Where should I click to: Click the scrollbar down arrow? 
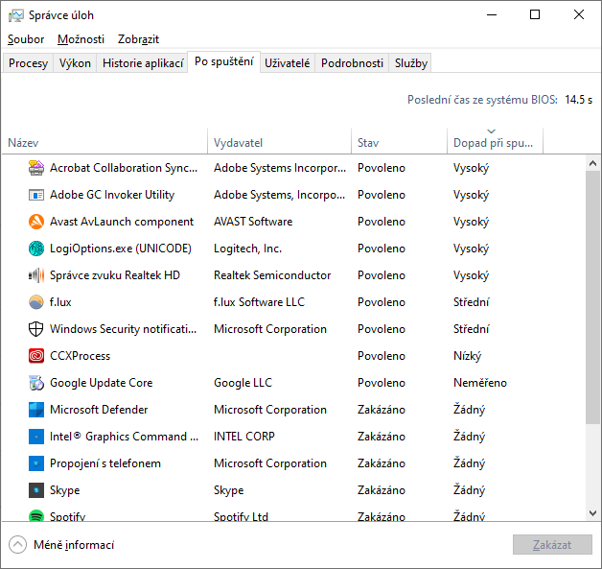click(592, 513)
